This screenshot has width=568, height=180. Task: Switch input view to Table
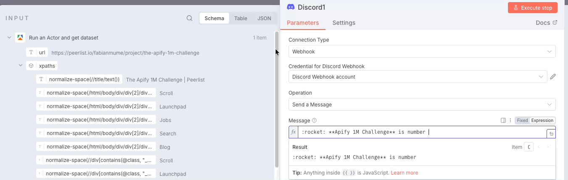241,19
